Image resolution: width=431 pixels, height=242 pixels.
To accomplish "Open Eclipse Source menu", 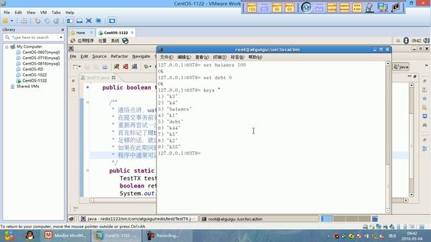I will click(99, 56).
